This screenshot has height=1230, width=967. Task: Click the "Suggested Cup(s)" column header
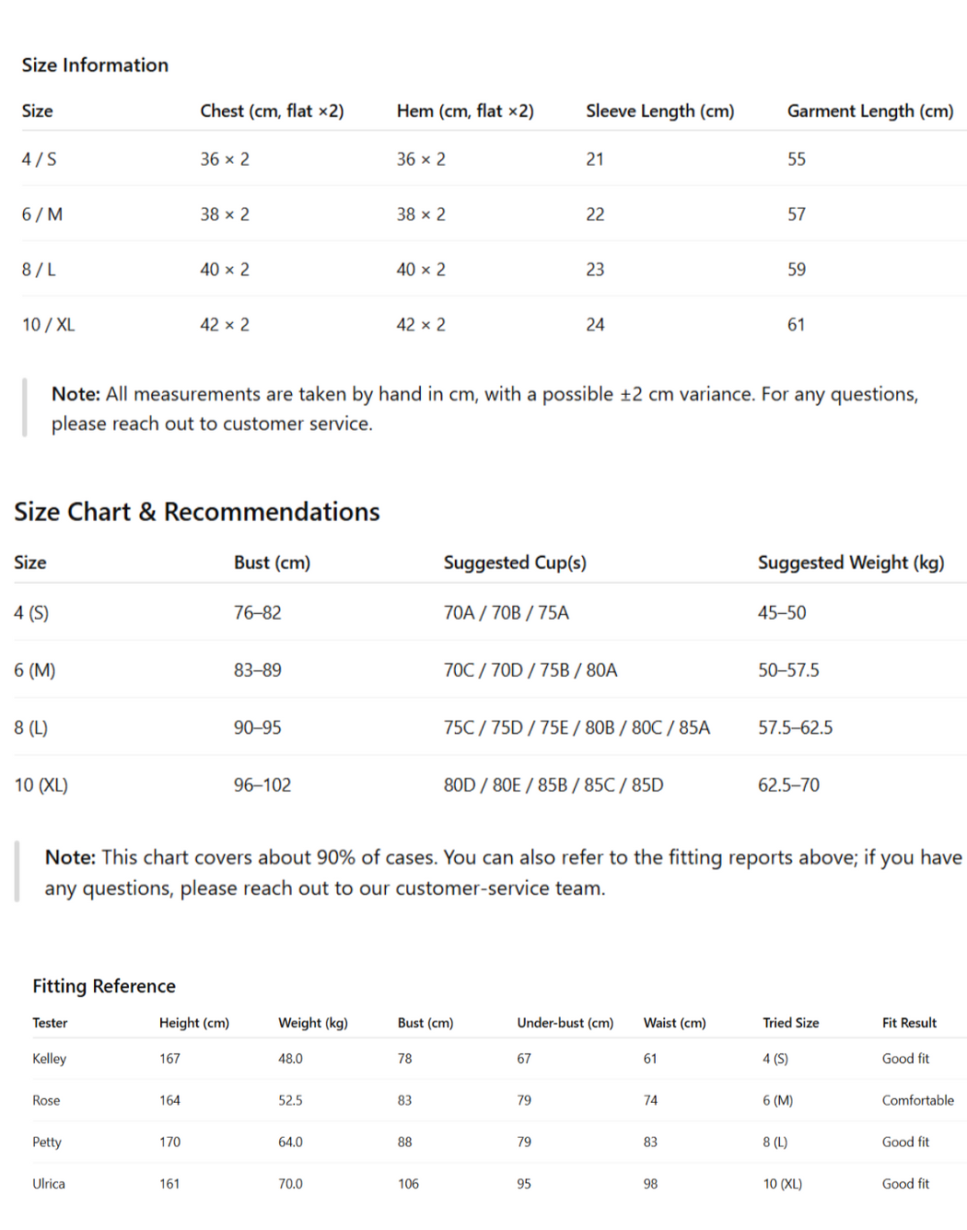click(515, 563)
